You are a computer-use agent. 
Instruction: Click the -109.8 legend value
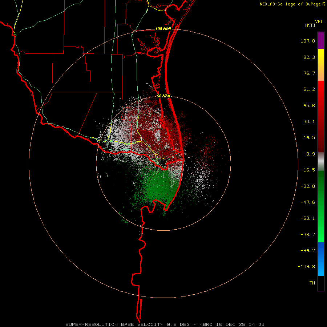pos(306,267)
